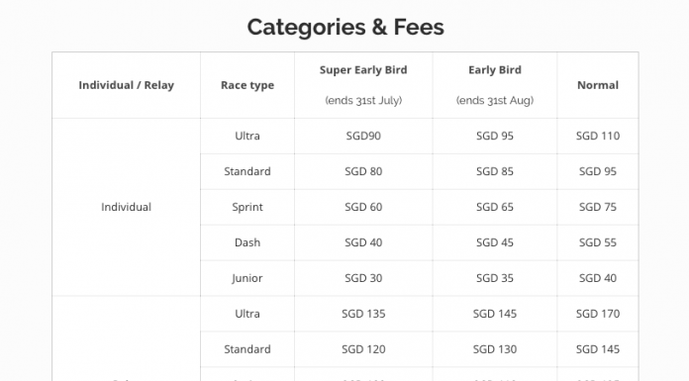
Task: Select the SGD 65 Sprint early bird price
Action: [495, 207]
